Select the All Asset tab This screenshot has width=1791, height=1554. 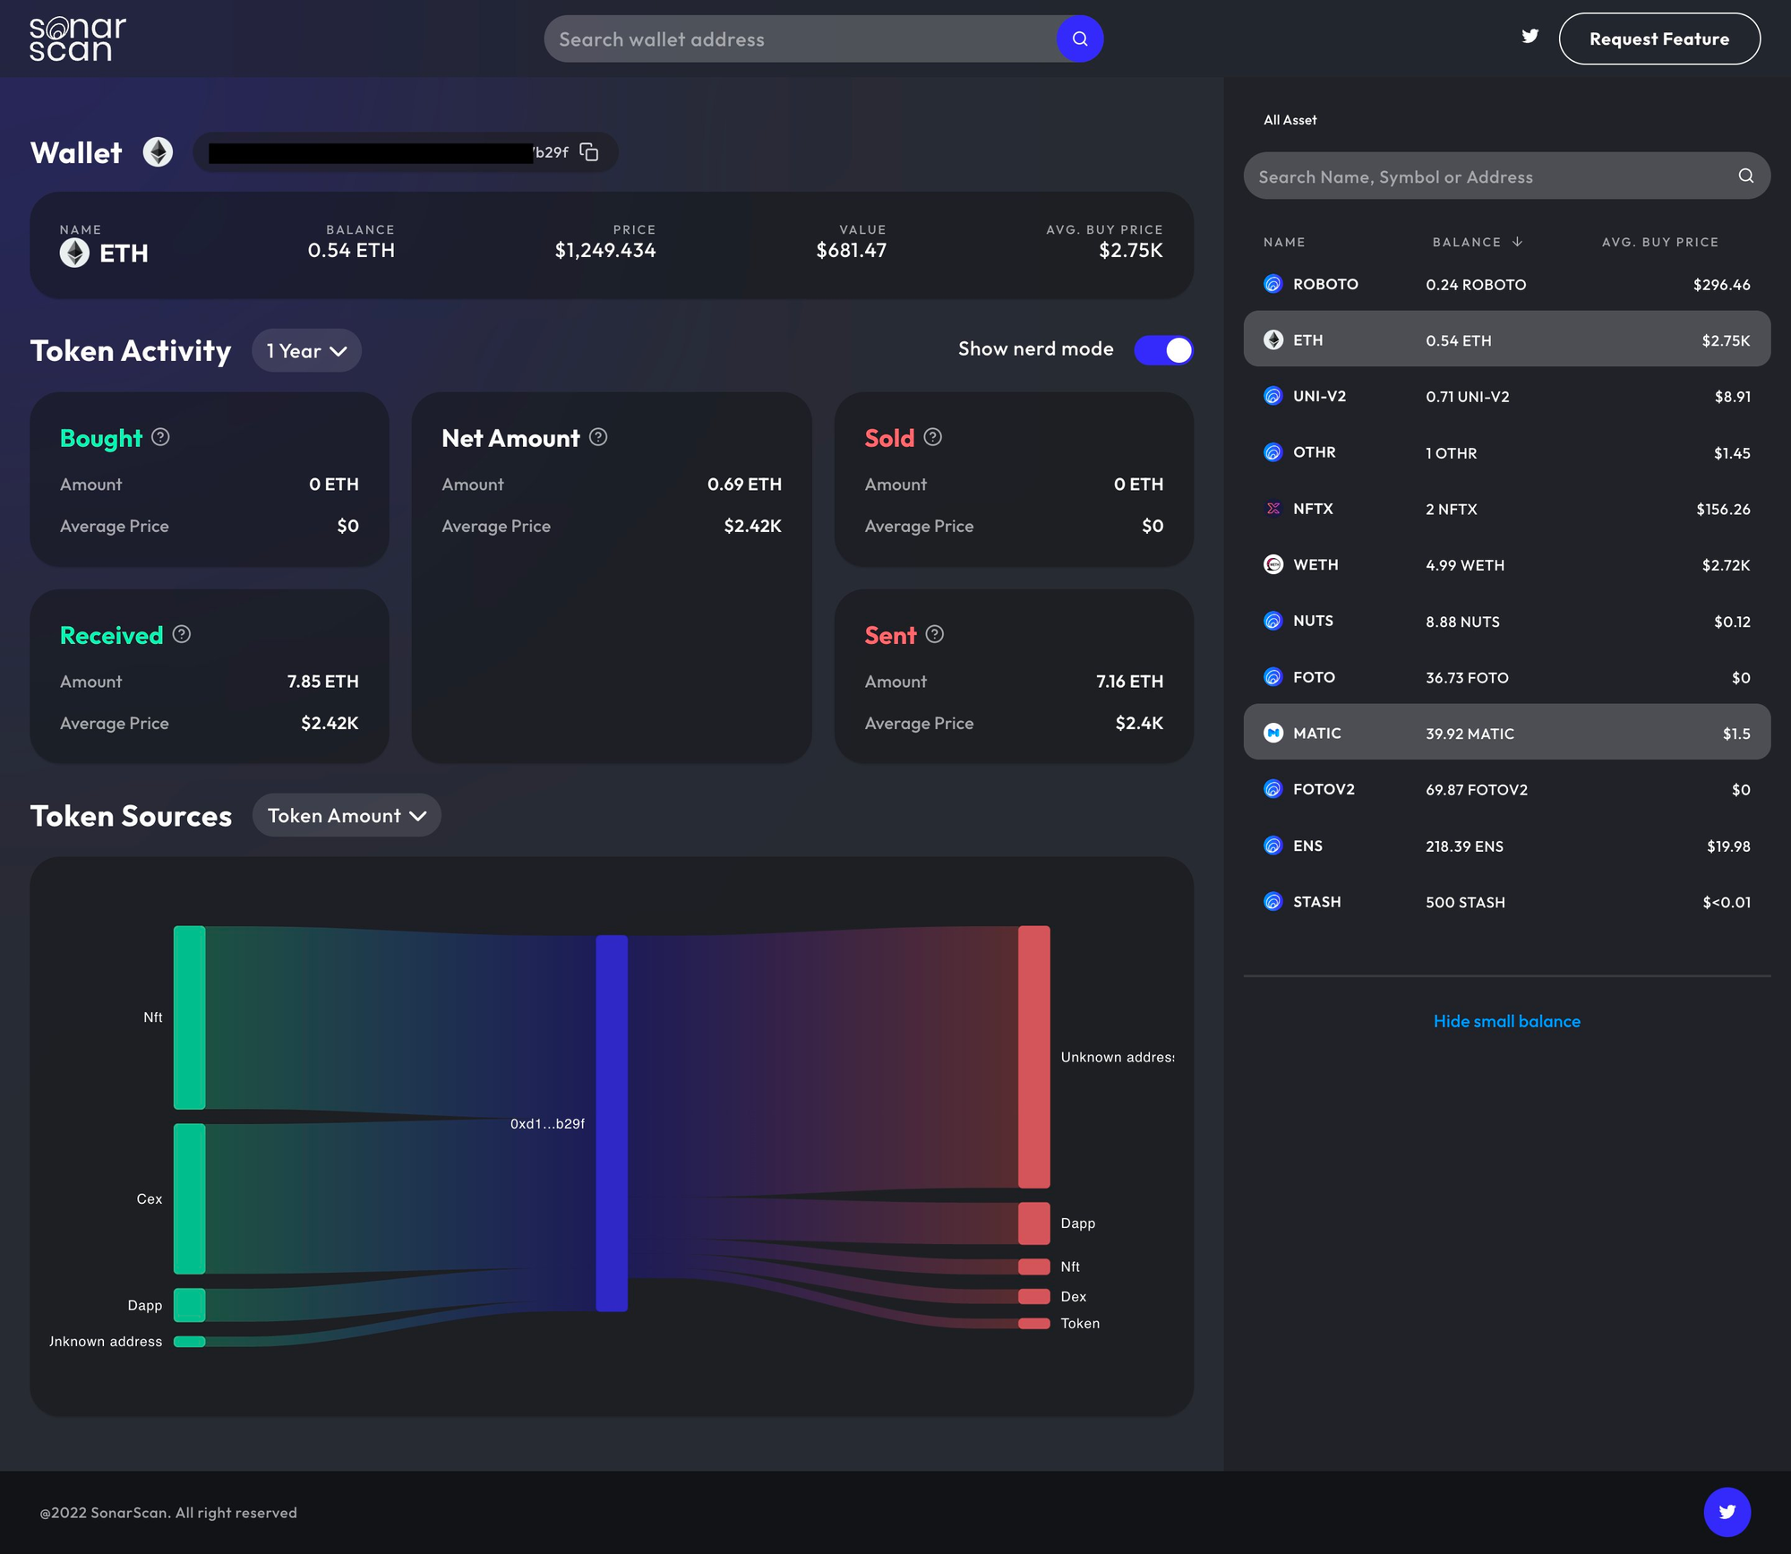click(1290, 119)
